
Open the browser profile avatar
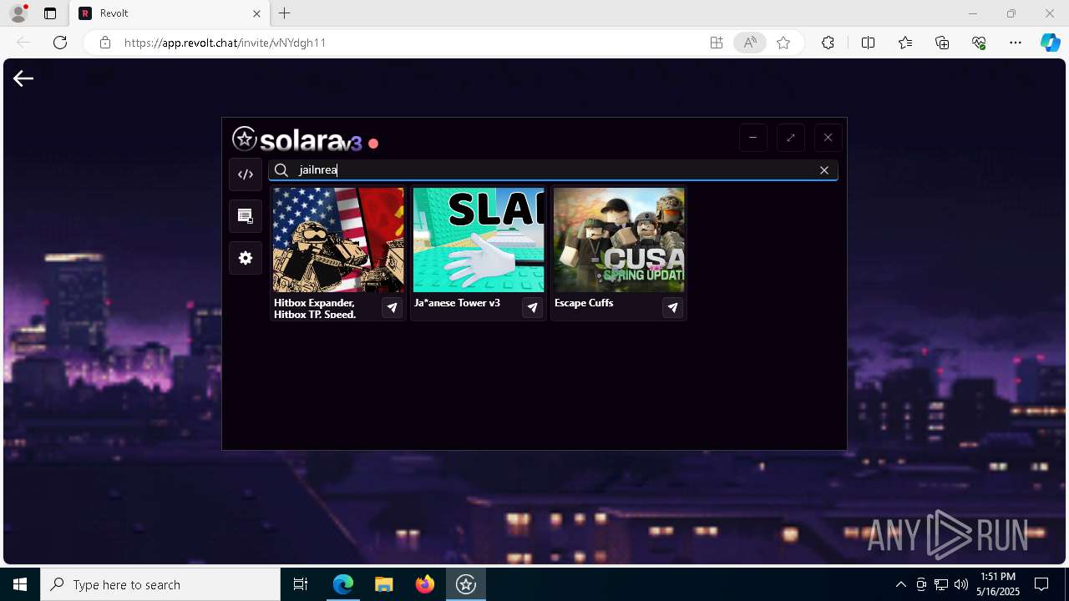click(18, 13)
